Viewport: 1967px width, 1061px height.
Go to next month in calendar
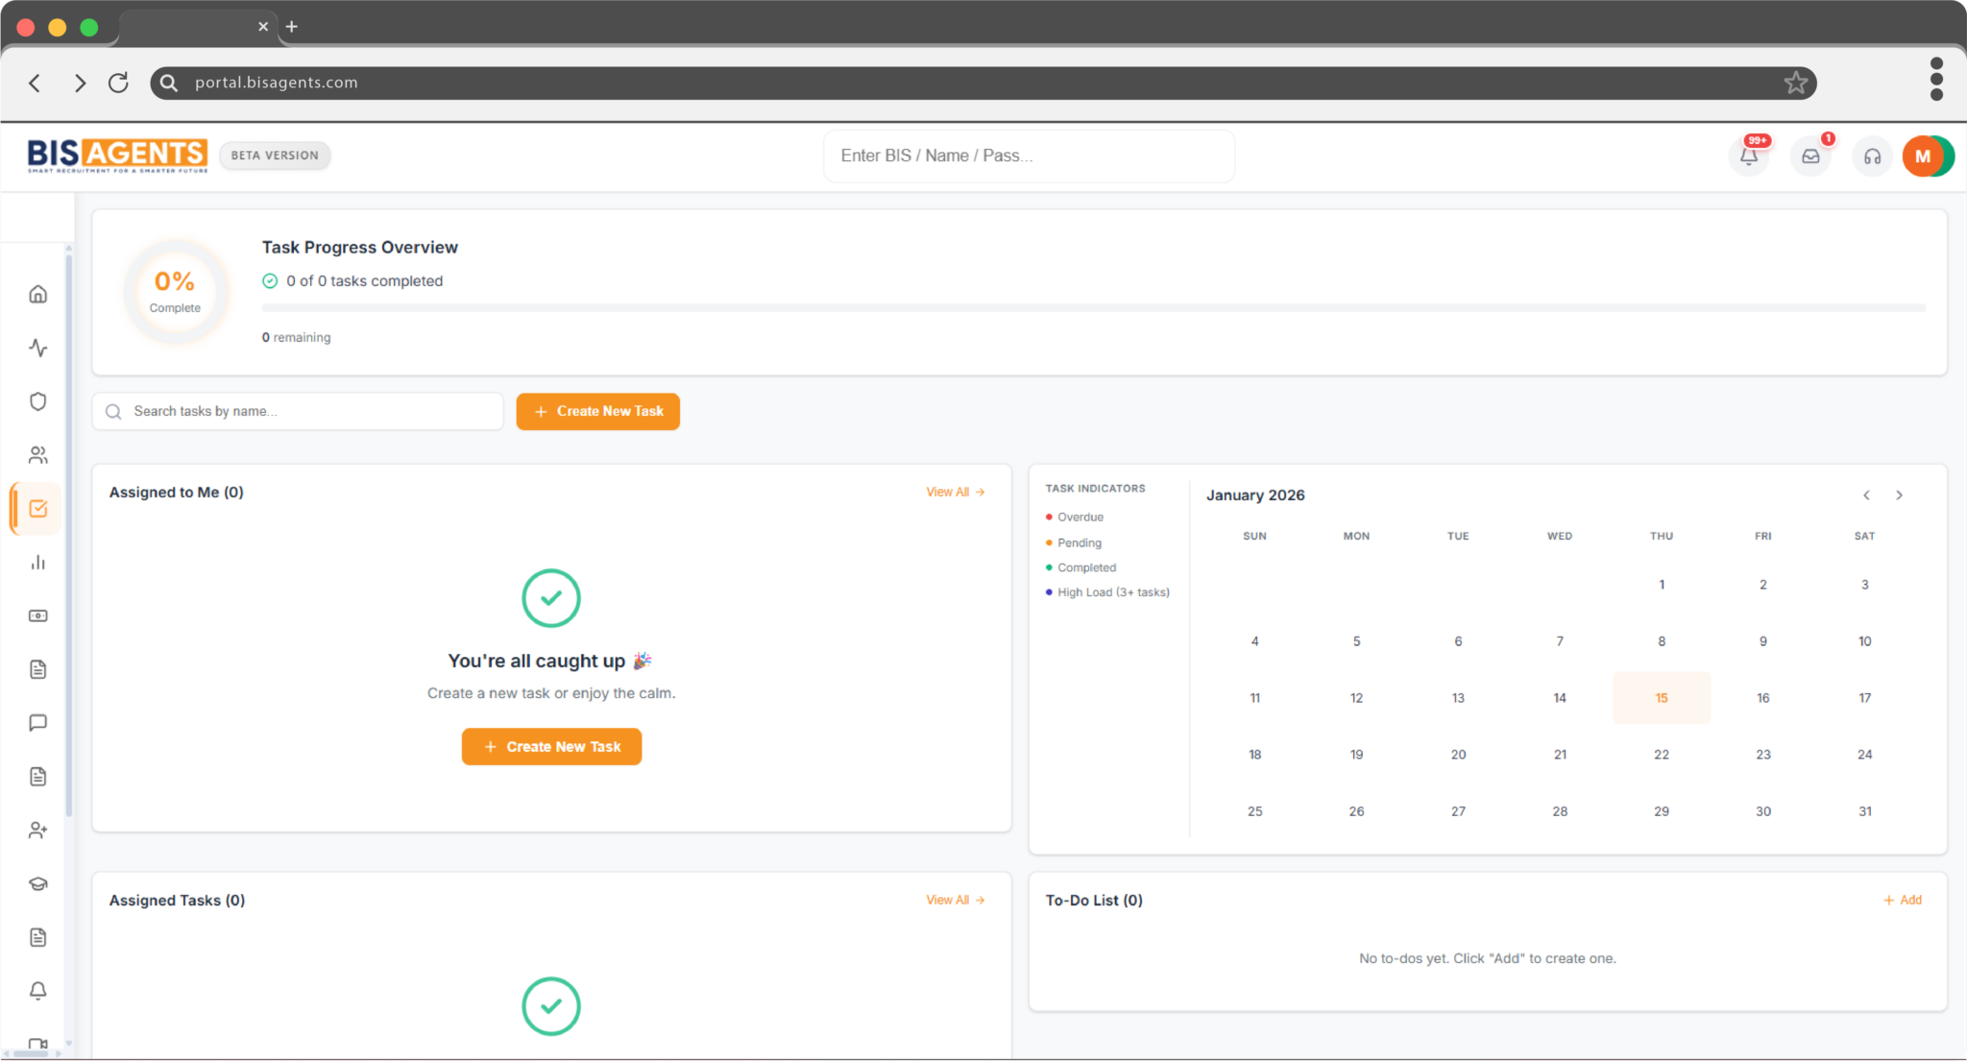[x=1899, y=495]
